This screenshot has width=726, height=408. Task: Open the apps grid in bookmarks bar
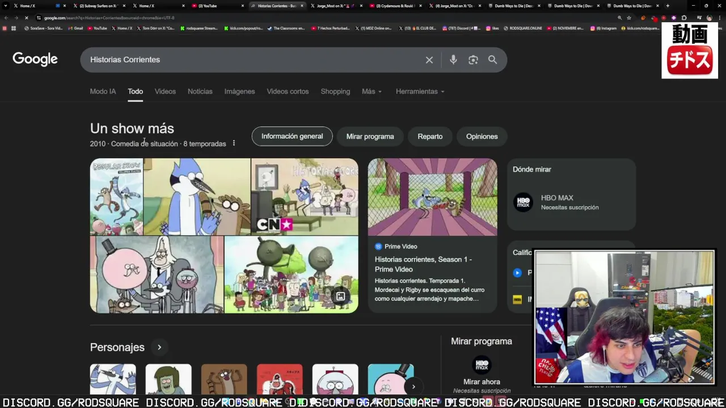pyautogui.click(x=14, y=28)
